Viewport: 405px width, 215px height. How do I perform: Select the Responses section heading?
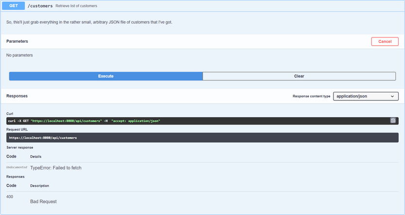click(x=17, y=96)
